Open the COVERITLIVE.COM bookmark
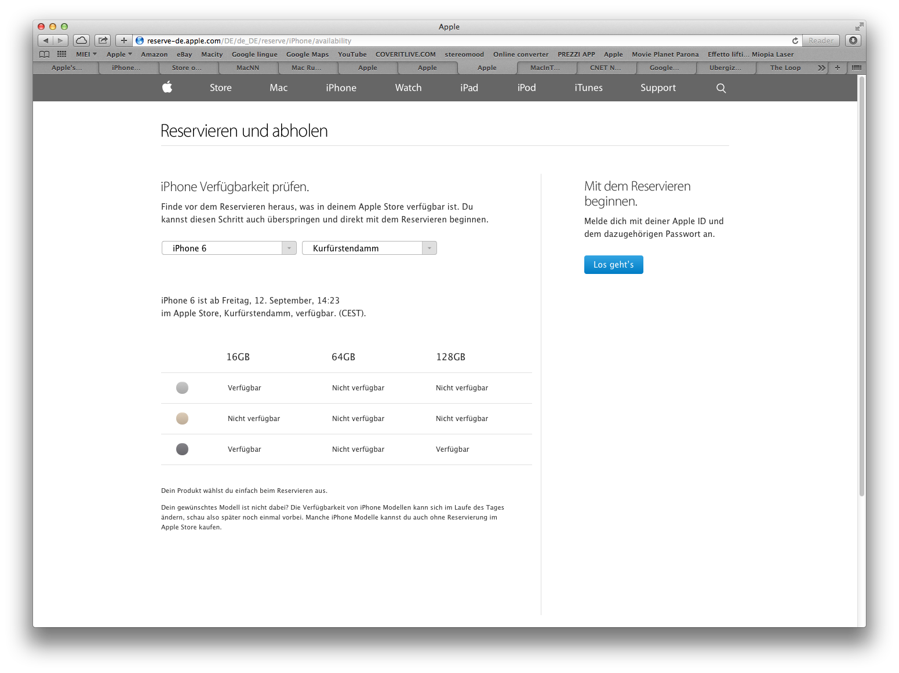Viewport: 899px width, 673px height. (x=406, y=54)
